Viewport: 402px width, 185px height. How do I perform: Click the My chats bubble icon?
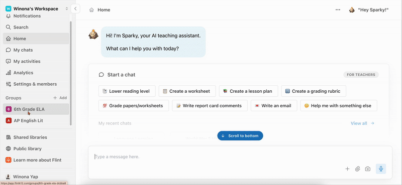(x=9, y=50)
